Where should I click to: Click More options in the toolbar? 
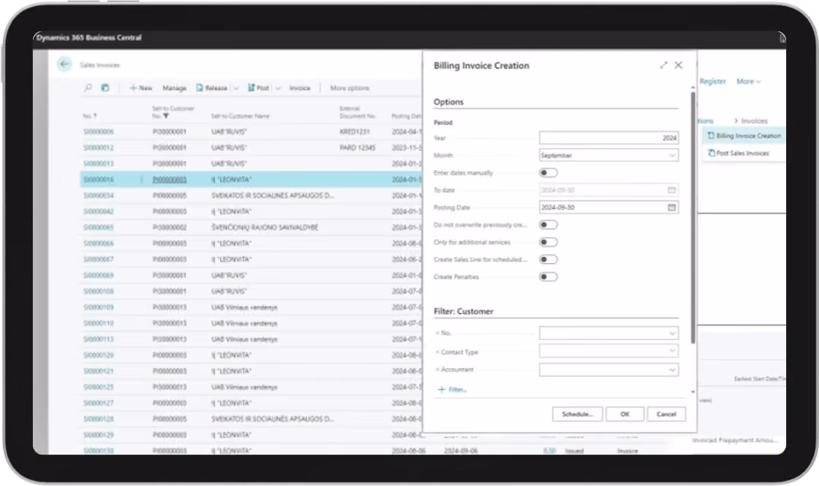[350, 88]
